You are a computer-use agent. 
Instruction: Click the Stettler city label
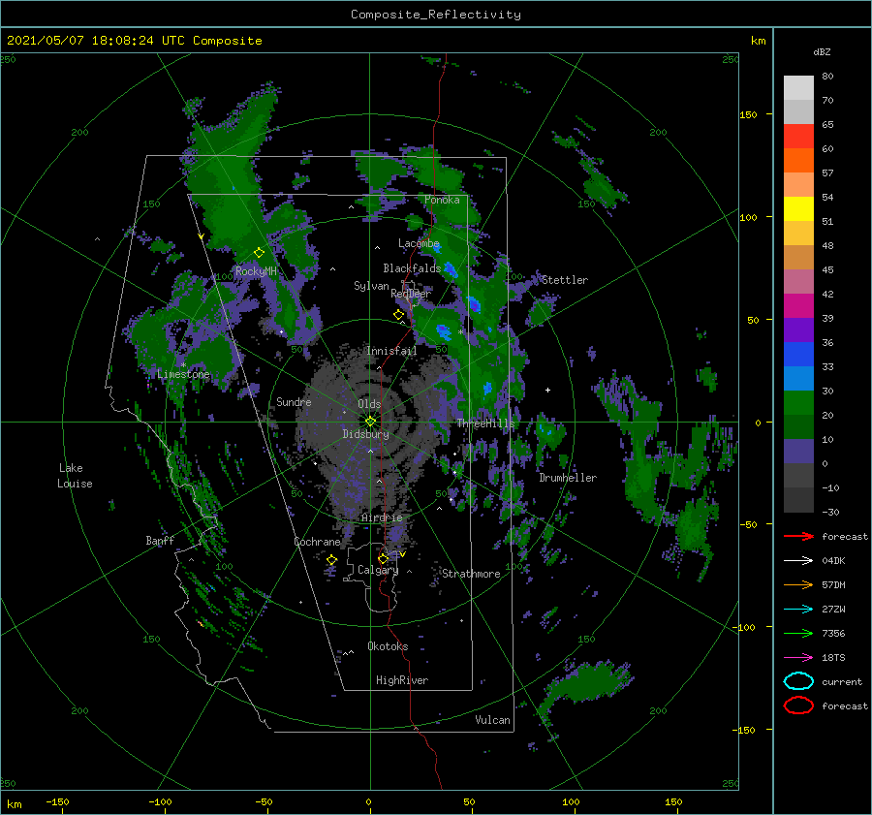[x=565, y=280]
